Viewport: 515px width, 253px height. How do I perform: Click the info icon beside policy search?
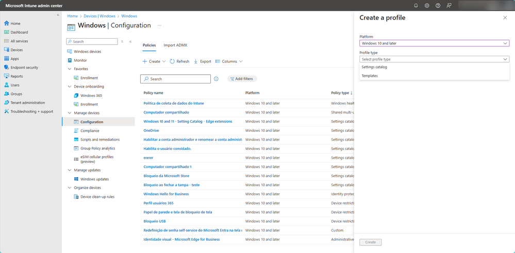pos(216,79)
